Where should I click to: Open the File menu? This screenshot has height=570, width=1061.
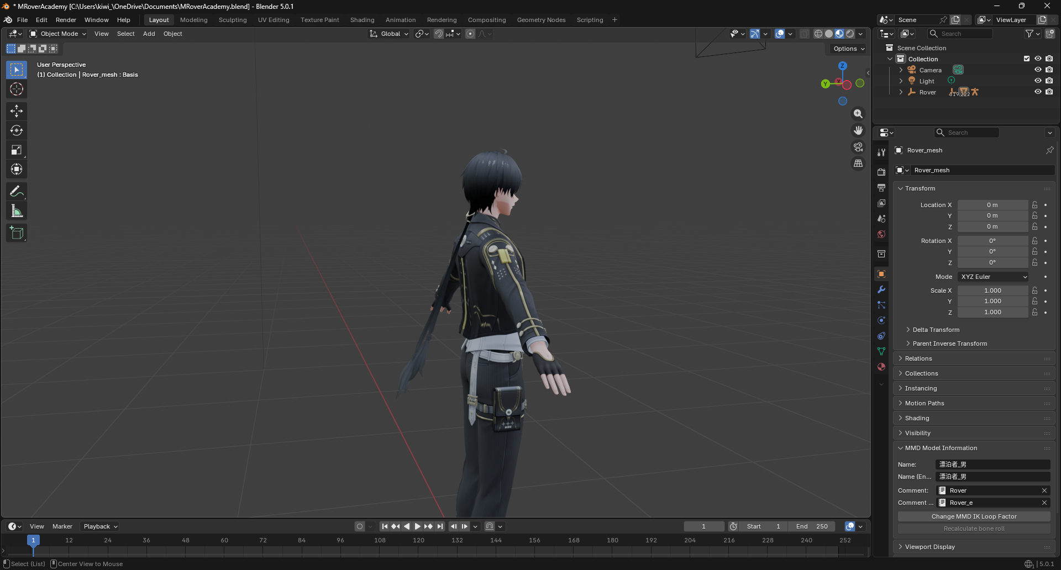[22, 20]
